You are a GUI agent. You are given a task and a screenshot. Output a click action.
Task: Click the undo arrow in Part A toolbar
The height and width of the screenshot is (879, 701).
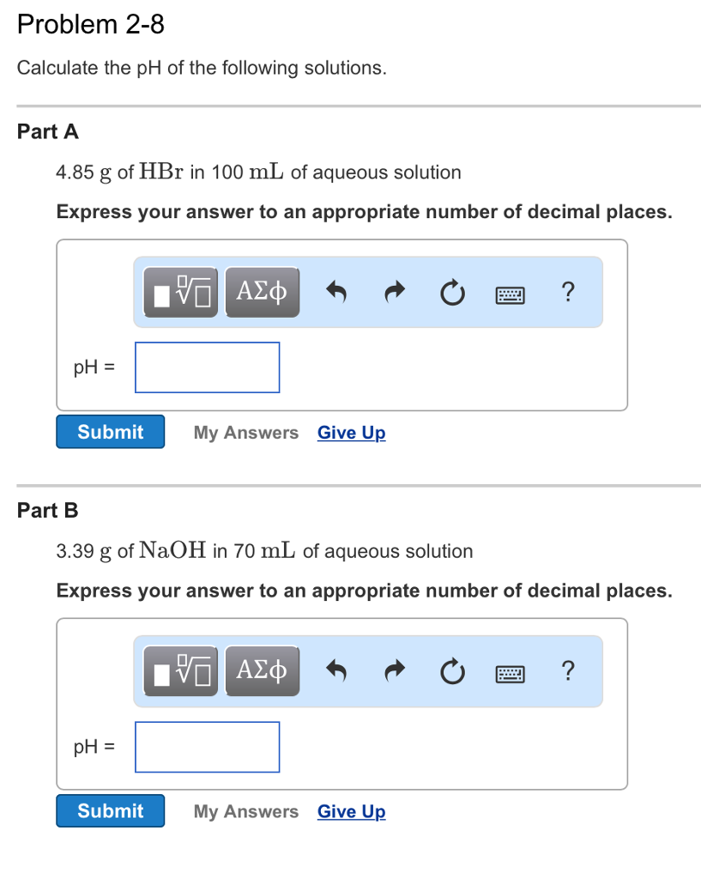336,292
